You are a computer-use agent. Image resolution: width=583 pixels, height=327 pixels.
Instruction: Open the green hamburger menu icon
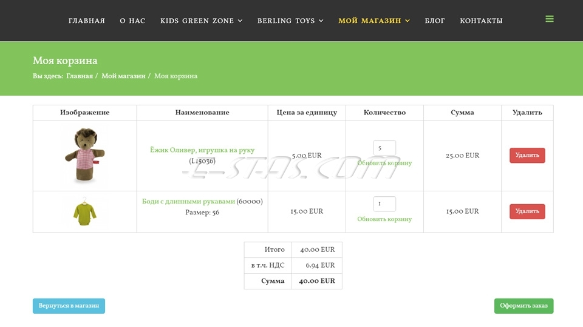pos(549,19)
